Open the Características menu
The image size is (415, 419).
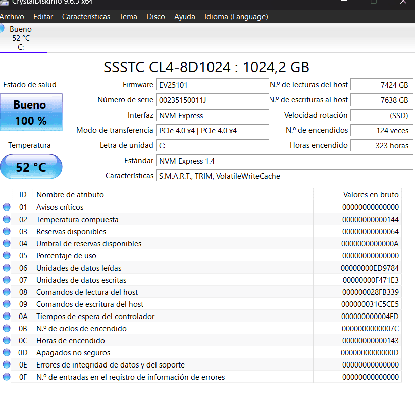click(86, 17)
